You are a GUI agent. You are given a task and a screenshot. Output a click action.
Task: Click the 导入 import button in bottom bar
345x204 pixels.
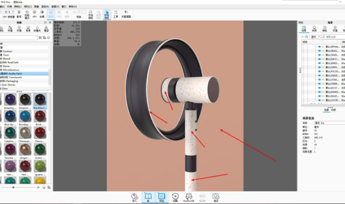tap(135, 197)
